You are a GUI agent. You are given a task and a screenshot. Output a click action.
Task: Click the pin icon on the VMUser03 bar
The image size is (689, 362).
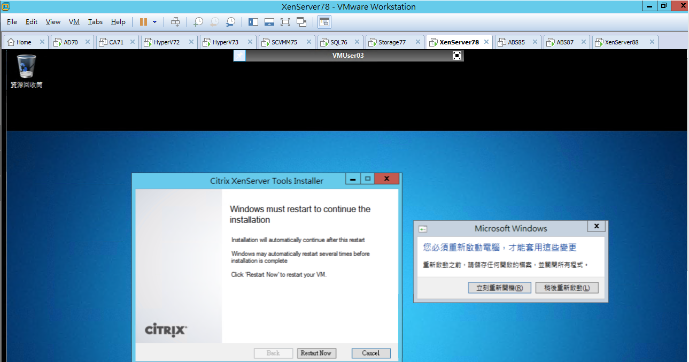[239, 56]
